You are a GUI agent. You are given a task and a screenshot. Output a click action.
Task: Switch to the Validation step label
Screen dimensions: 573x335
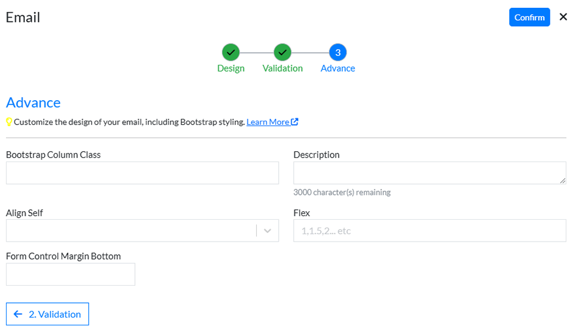[x=282, y=69]
